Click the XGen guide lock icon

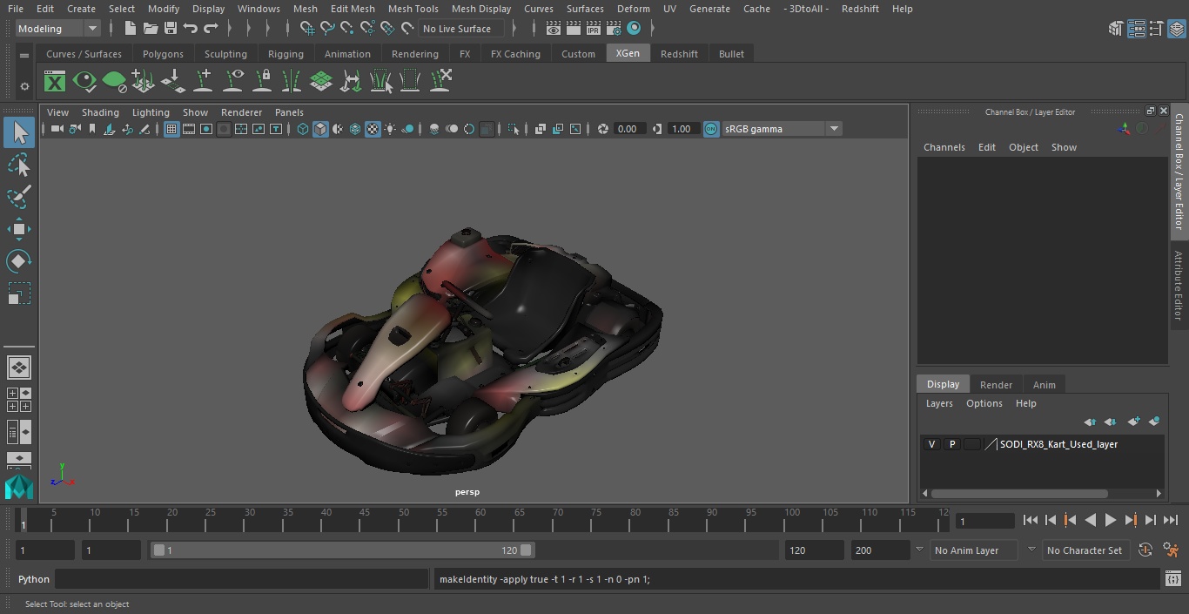coord(262,82)
